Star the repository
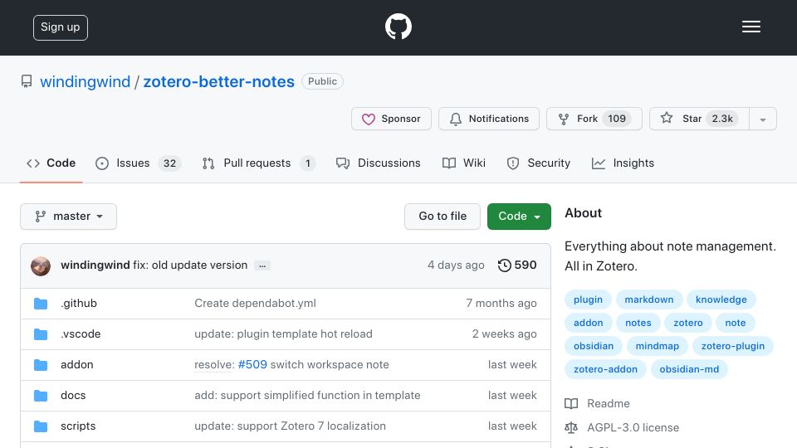This screenshot has height=448, width=797. click(699, 119)
